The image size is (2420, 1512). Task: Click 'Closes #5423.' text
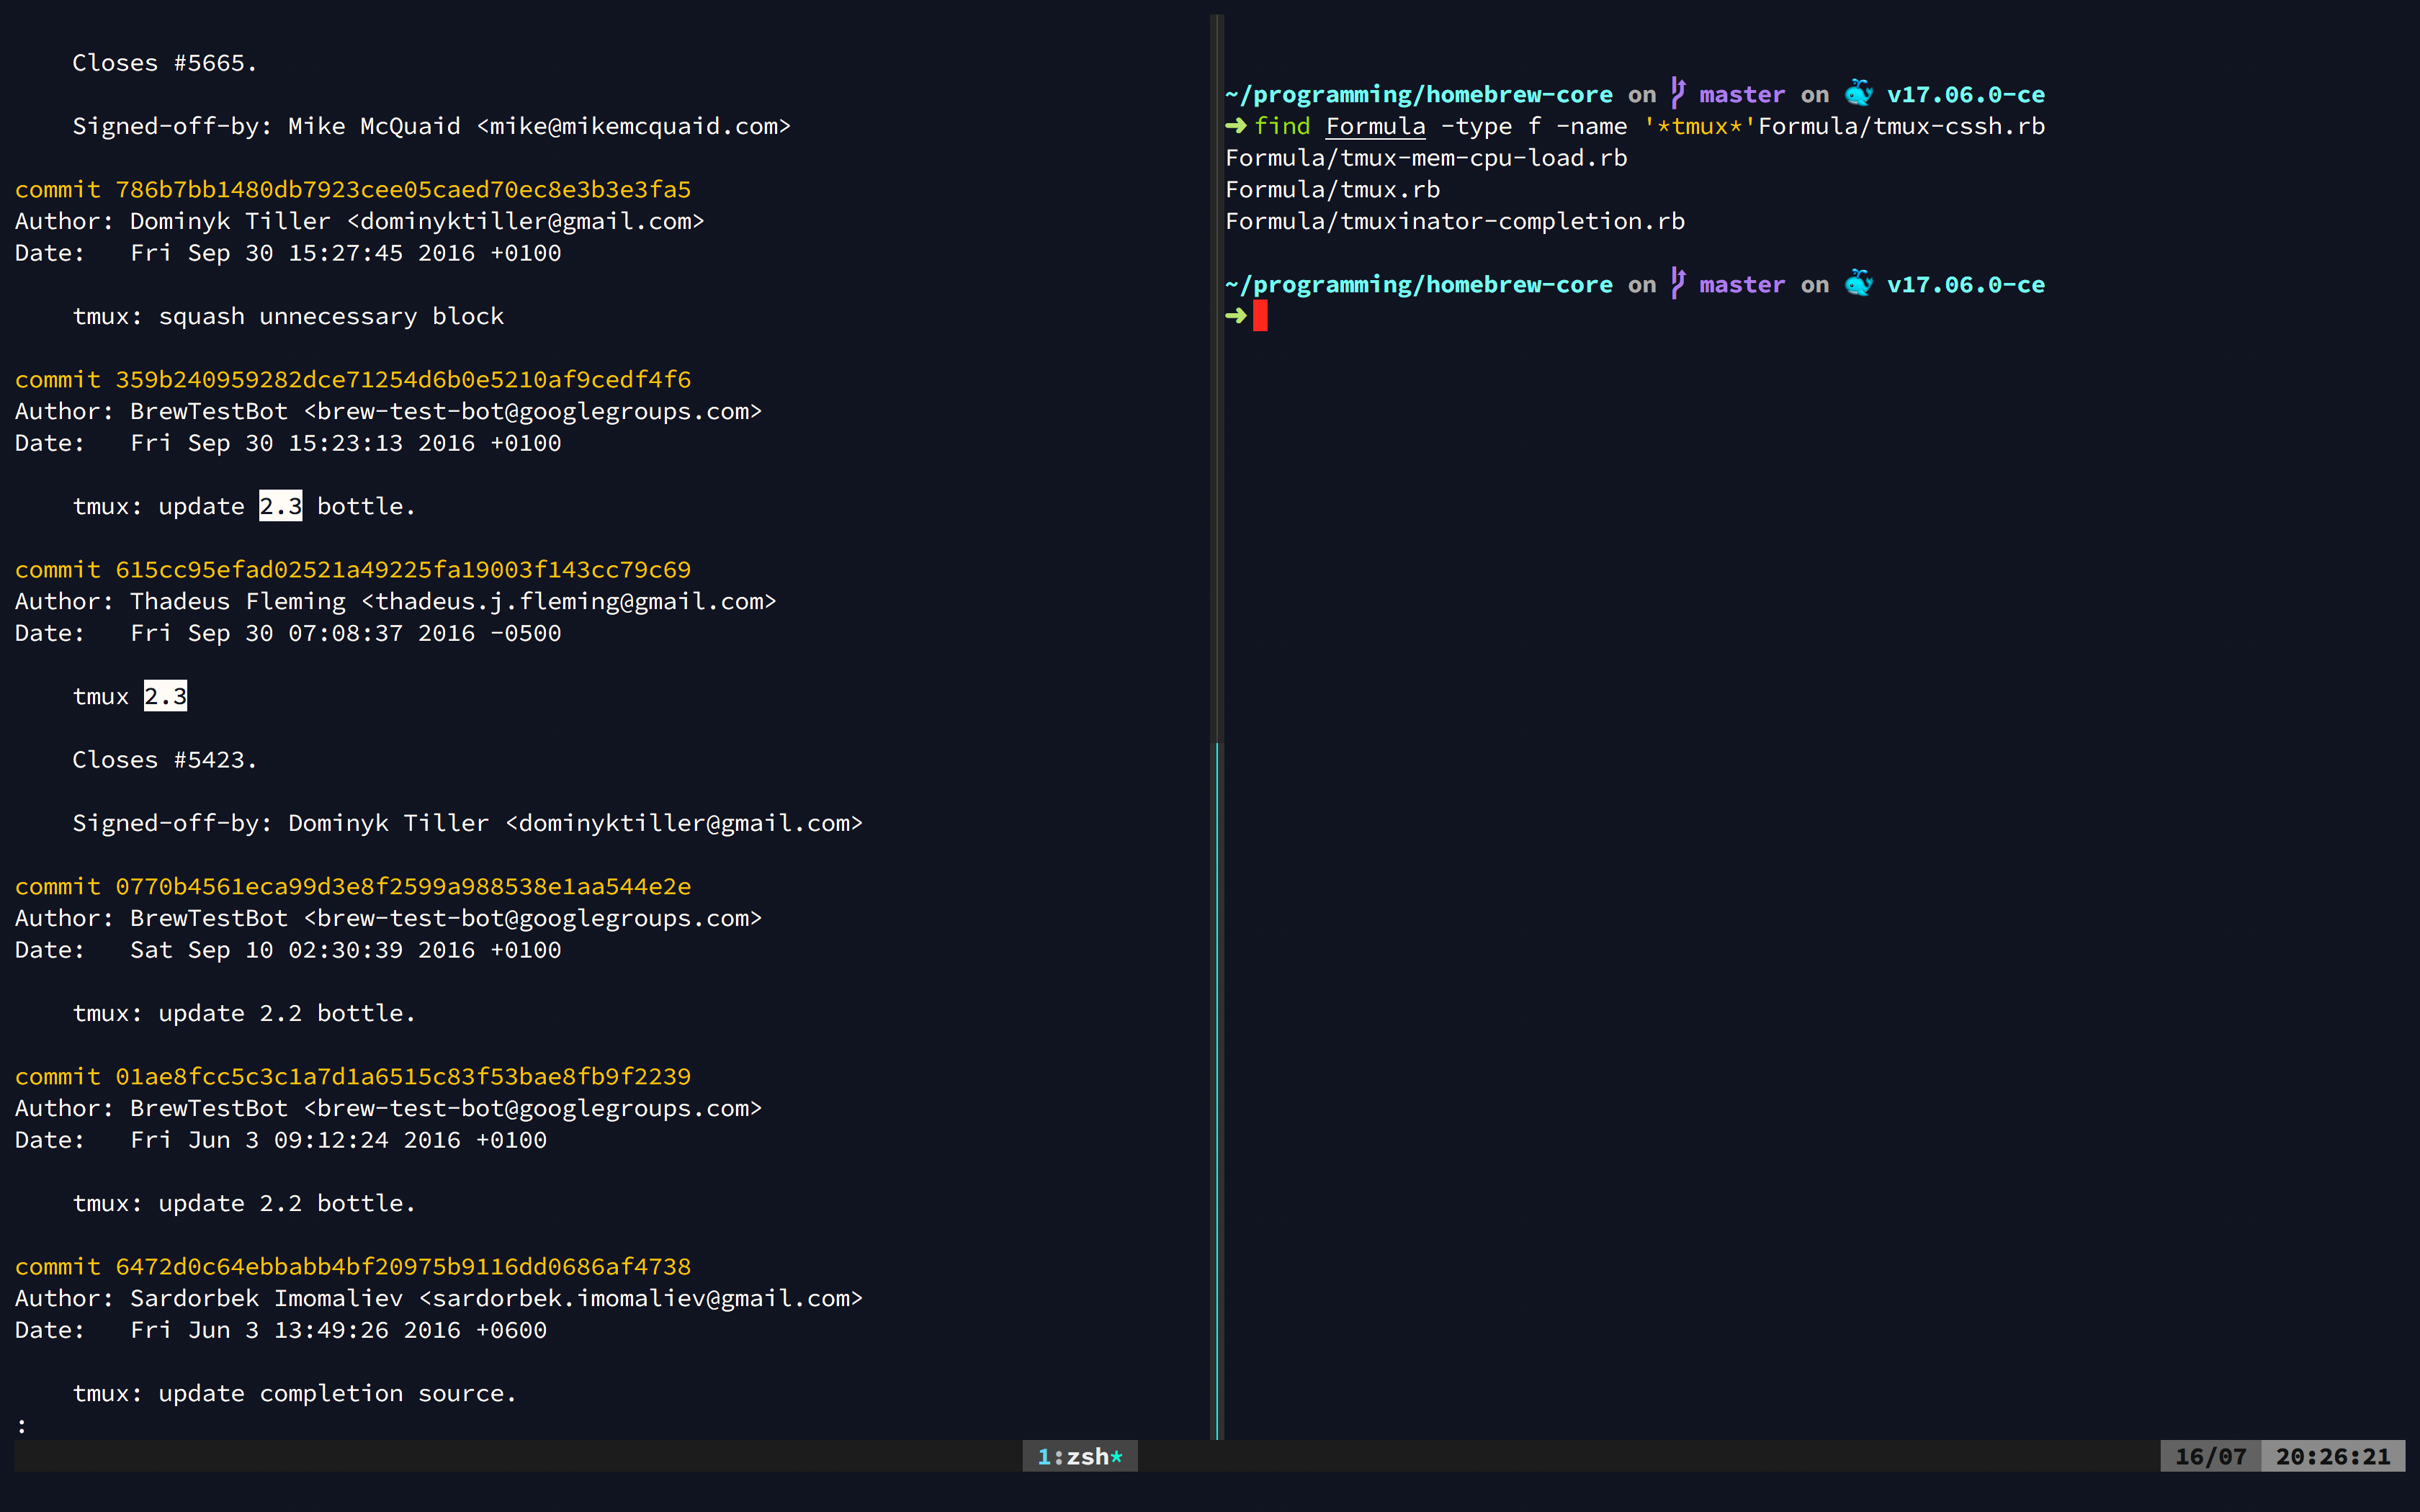165,760
